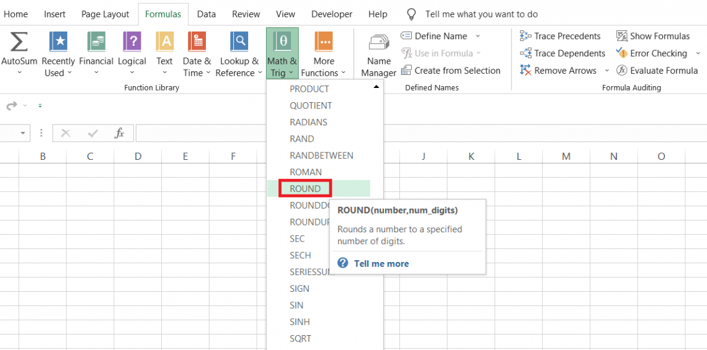Click the AutoSum sigma icon
The height and width of the screenshot is (350, 707).
(x=19, y=42)
